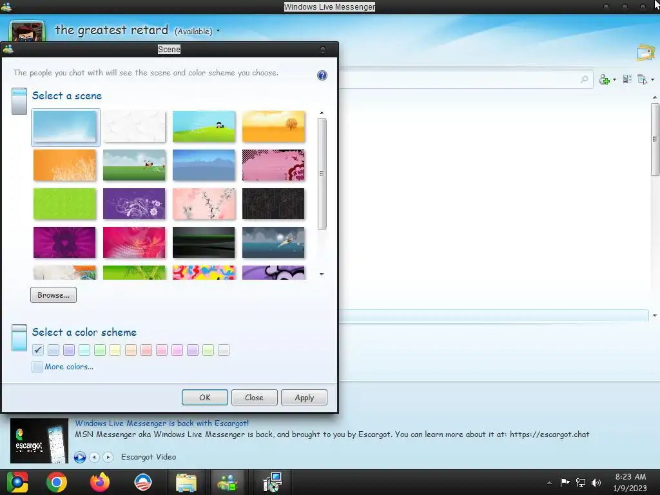
Task: Select the orange sunset tree scene
Action: pos(273,126)
